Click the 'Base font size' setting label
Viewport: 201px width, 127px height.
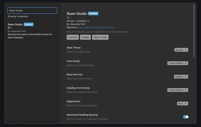(74, 74)
